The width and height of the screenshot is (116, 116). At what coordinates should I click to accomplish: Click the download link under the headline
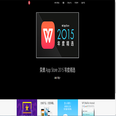coord(57,78)
